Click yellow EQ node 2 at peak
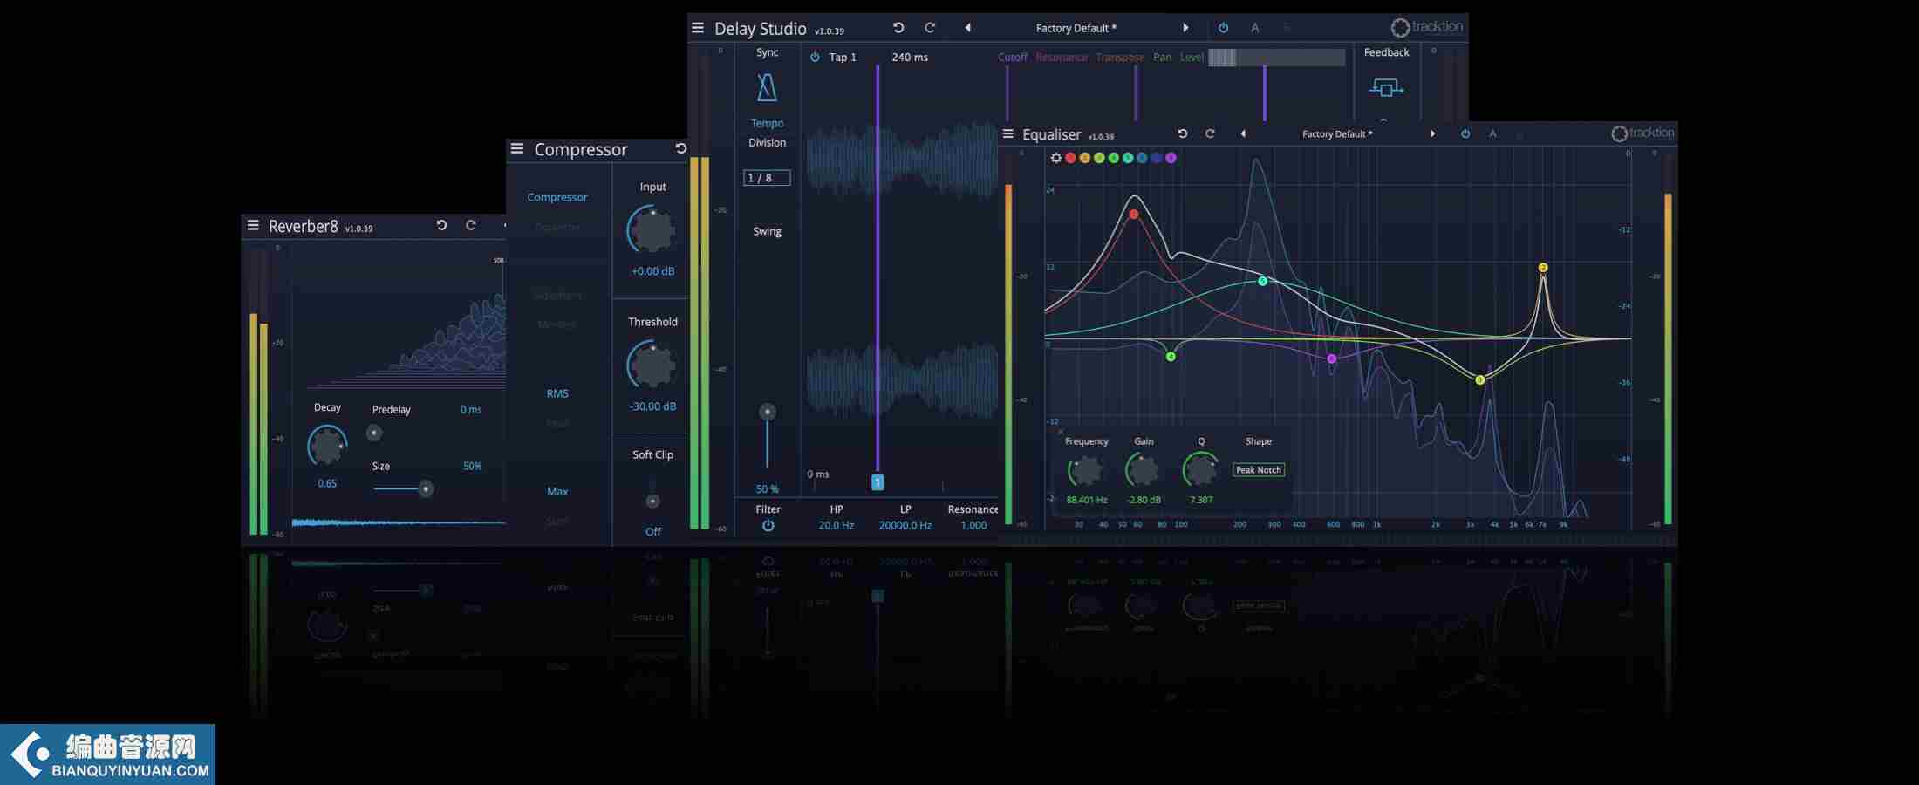Image resolution: width=1919 pixels, height=785 pixels. click(1543, 268)
